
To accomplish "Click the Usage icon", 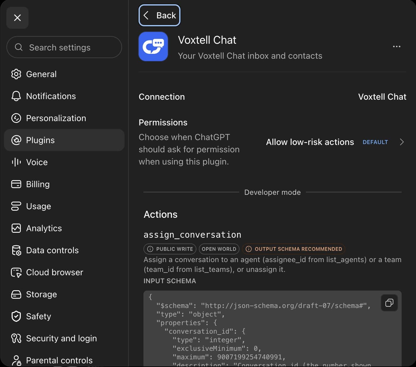I will tap(16, 206).
